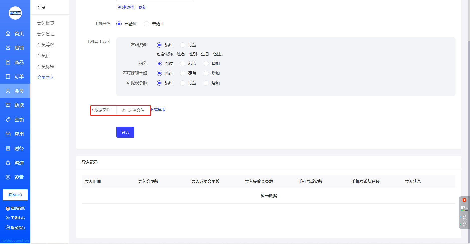The image size is (470, 244).
Task: Open the shop (店铺) icon
Action: pos(8,48)
